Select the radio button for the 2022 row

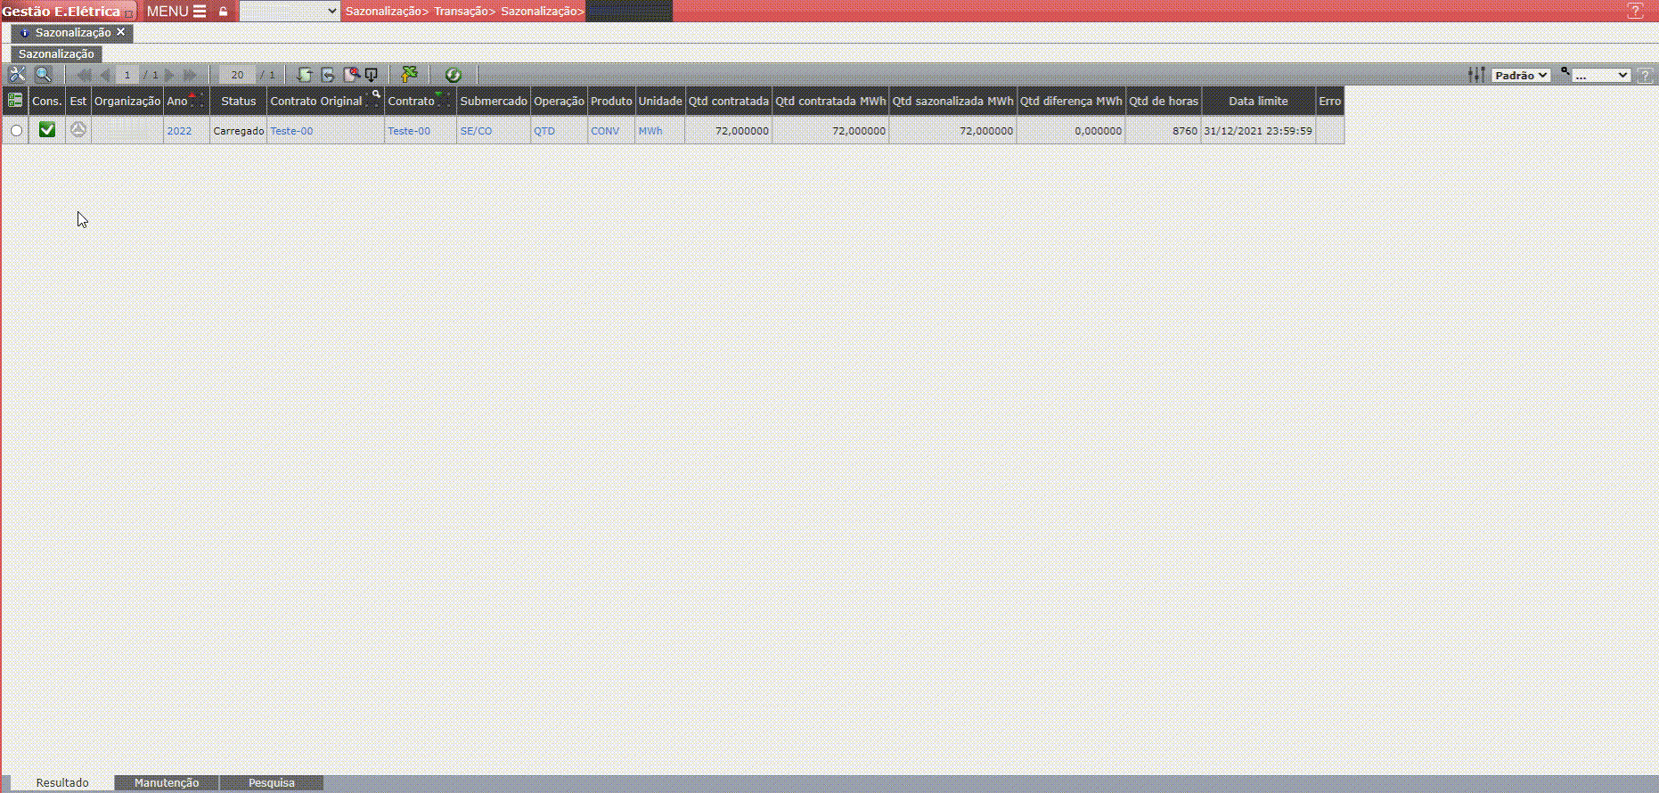(x=16, y=131)
